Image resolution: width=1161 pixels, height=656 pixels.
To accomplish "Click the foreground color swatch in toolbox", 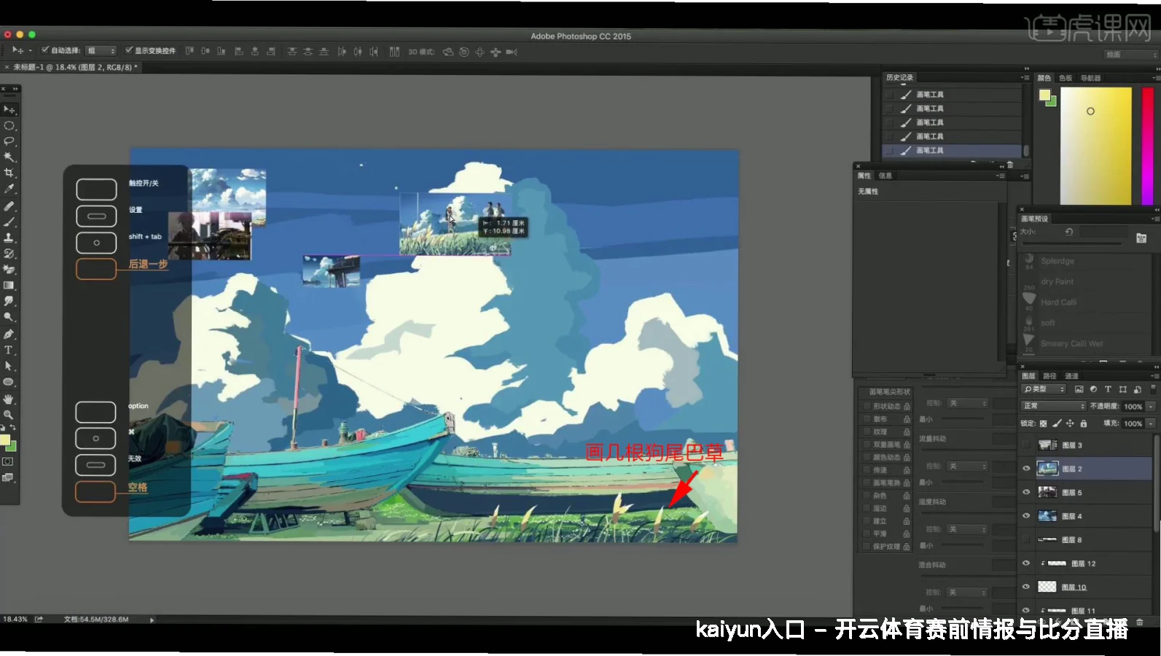I will 5,440.
